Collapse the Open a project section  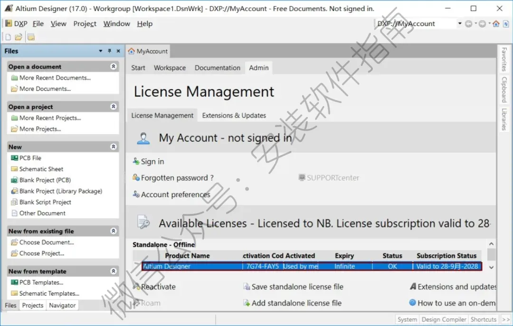click(113, 107)
